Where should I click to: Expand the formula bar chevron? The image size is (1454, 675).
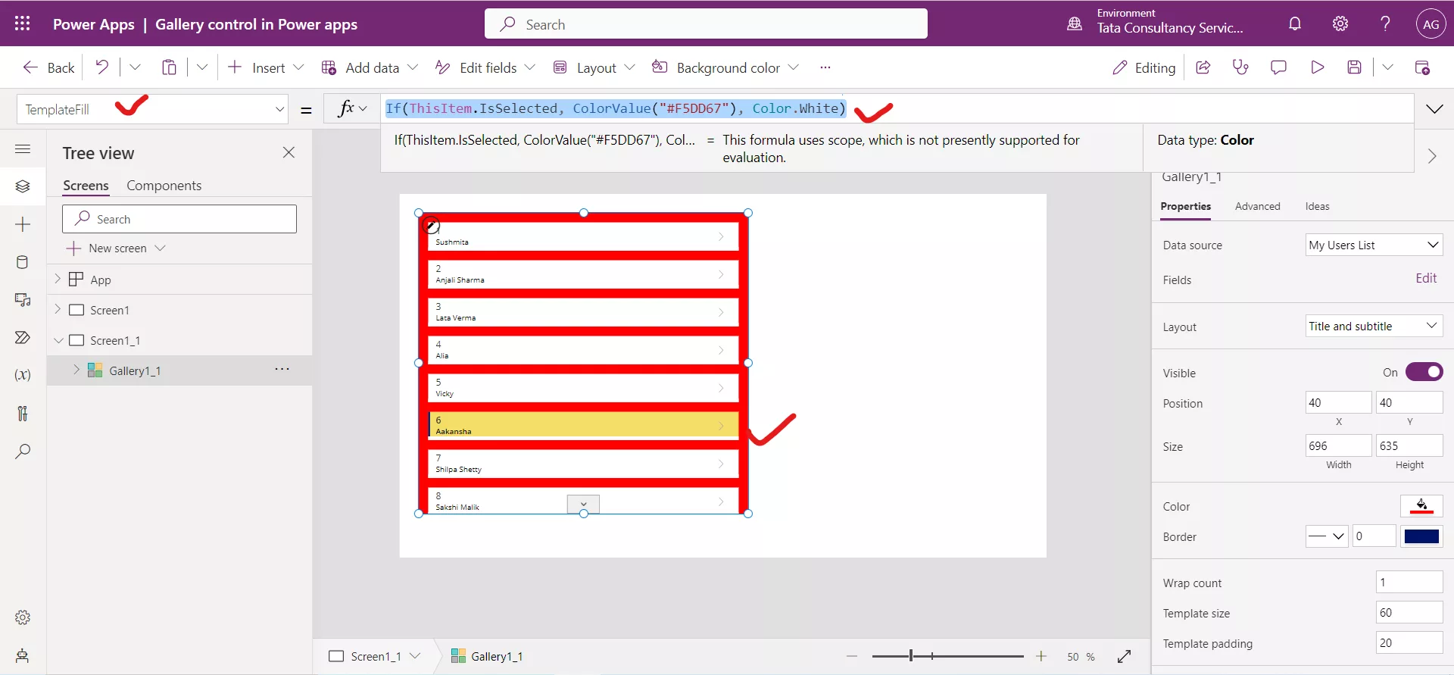click(1434, 109)
